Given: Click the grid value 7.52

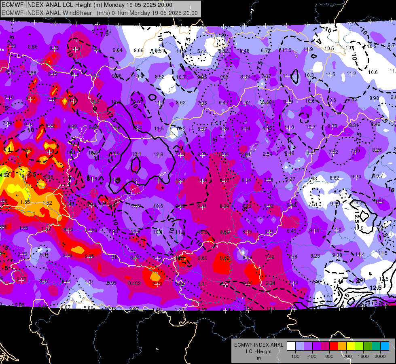Looking at the screenshot, I should coord(333,152).
